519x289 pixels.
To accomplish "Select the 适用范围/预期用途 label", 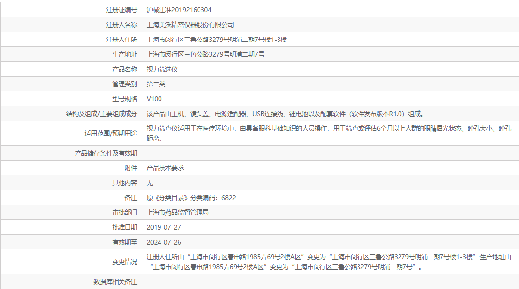I will (111, 133).
